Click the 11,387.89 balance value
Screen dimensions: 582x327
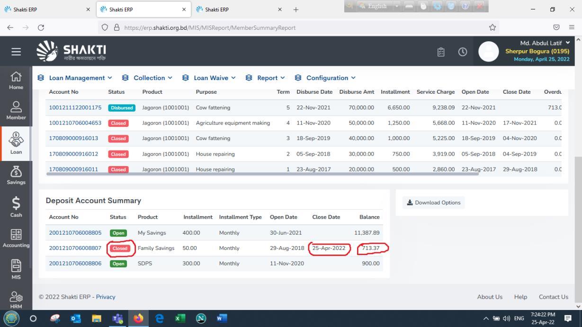(367, 233)
